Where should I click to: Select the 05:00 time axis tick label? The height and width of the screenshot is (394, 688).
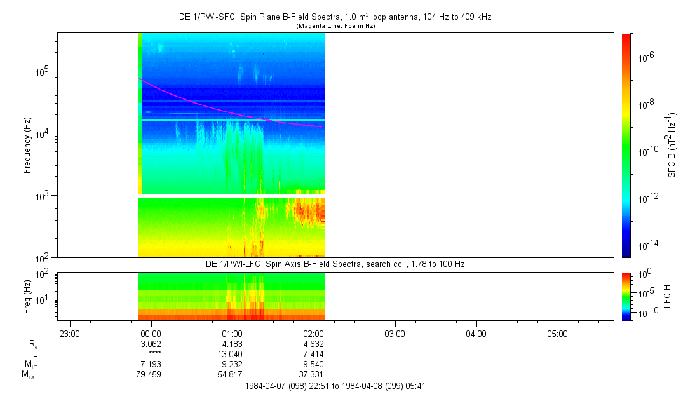click(x=557, y=332)
